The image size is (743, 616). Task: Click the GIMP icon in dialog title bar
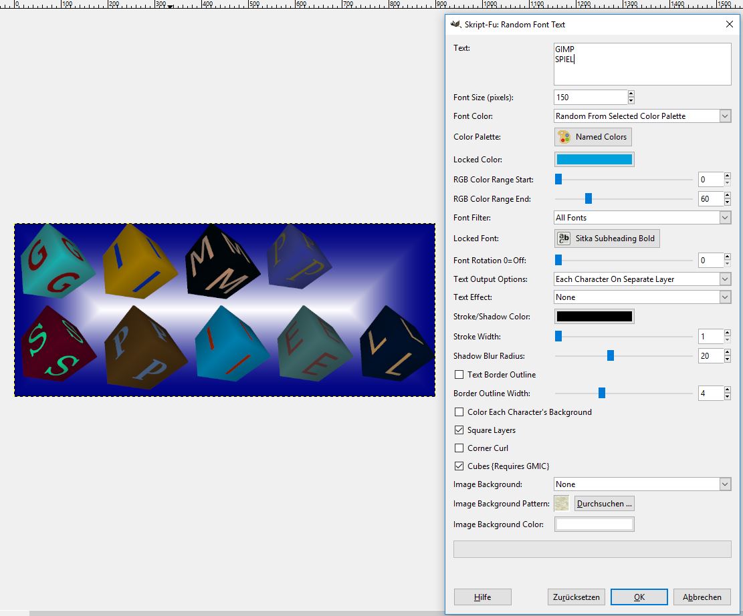tap(456, 24)
